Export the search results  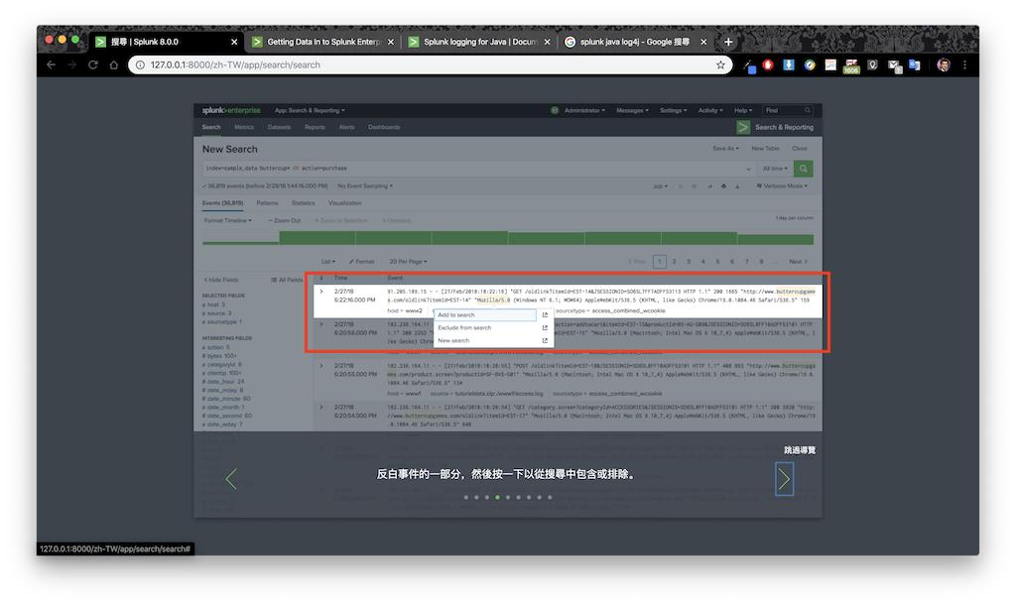[x=737, y=186]
